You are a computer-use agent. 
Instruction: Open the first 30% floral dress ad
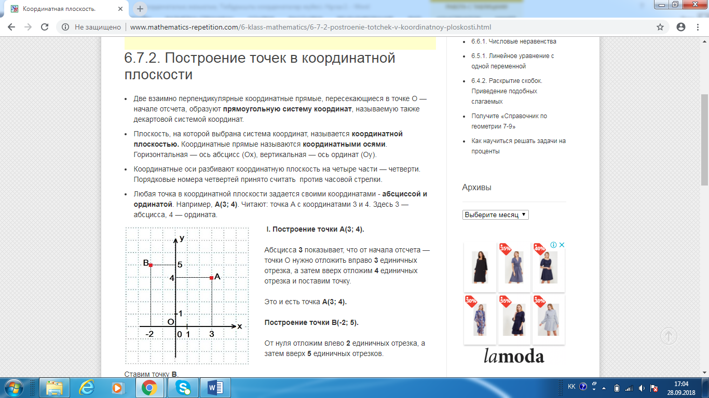click(x=480, y=319)
